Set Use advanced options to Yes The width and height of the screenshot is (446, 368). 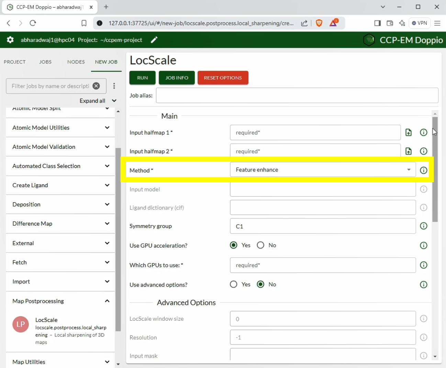click(234, 284)
